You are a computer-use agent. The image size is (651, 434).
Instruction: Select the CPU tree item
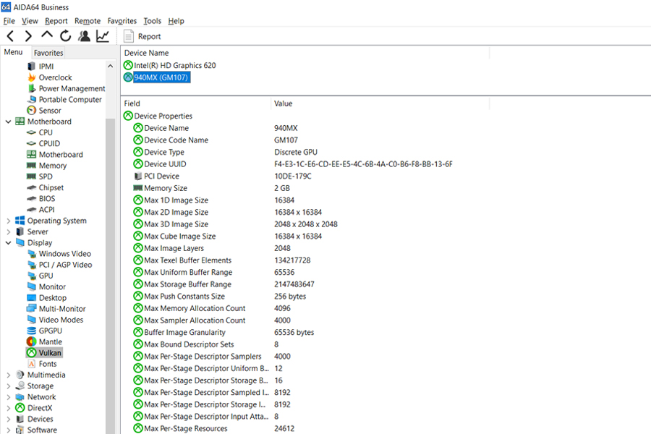click(x=46, y=132)
